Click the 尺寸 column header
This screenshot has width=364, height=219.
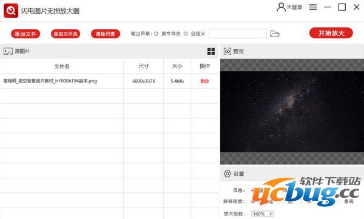point(144,66)
